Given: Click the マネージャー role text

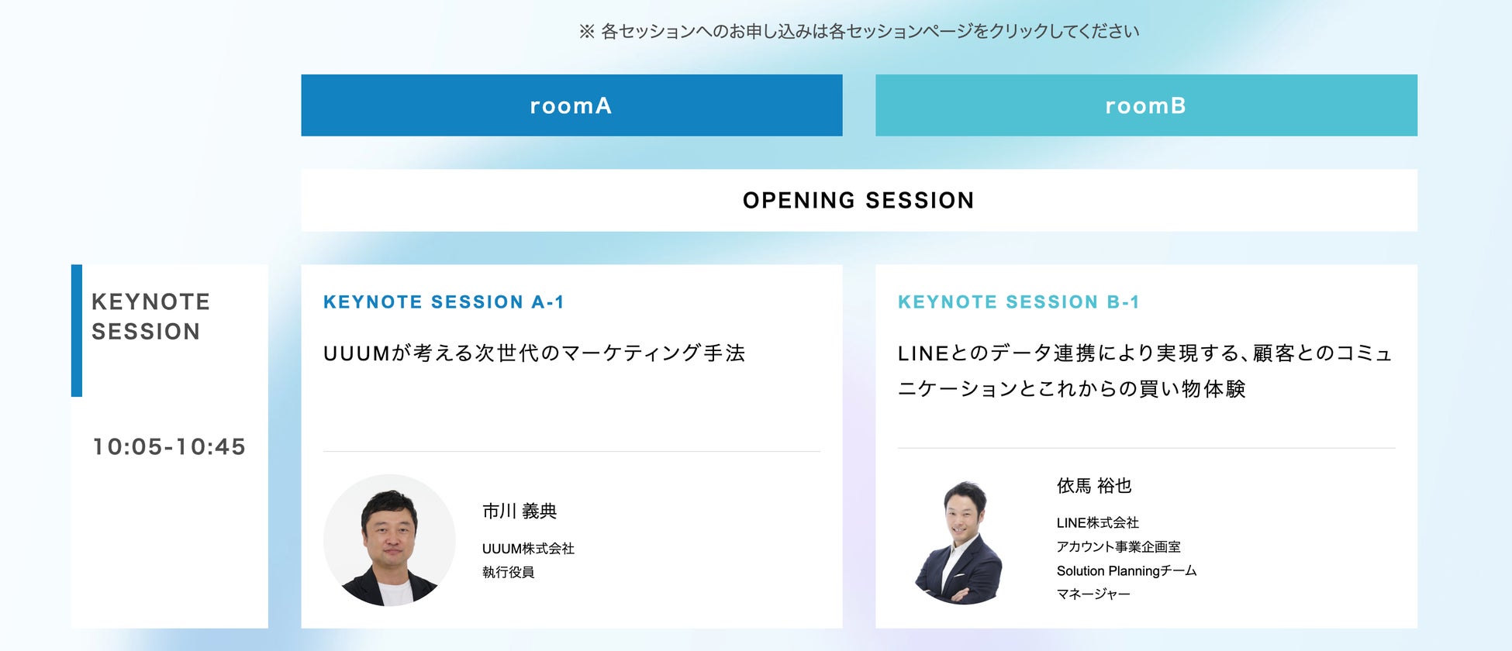Looking at the screenshot, I should [1093, 594].
